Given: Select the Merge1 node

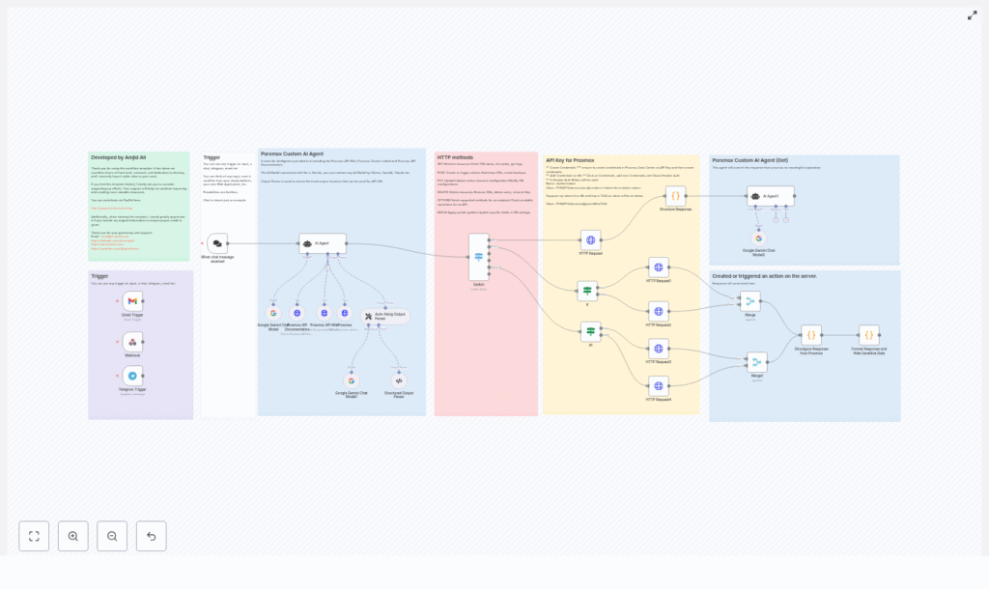Looking at the screenshot, I should (x=756, y=362).
